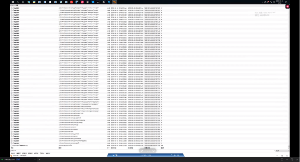The height and width of the screenshot is (162, 300).
Task: Open the Windows Start menu
Action: (13, 2)
